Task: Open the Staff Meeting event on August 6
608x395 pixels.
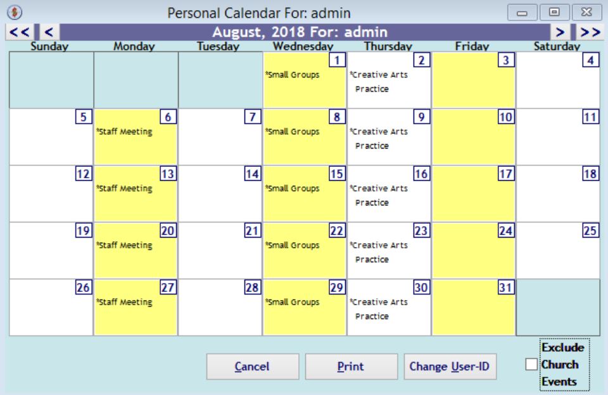Action: click(x=125, y=131)
